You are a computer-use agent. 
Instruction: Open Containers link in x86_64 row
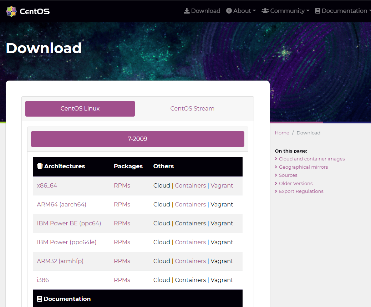click(190, 186)
